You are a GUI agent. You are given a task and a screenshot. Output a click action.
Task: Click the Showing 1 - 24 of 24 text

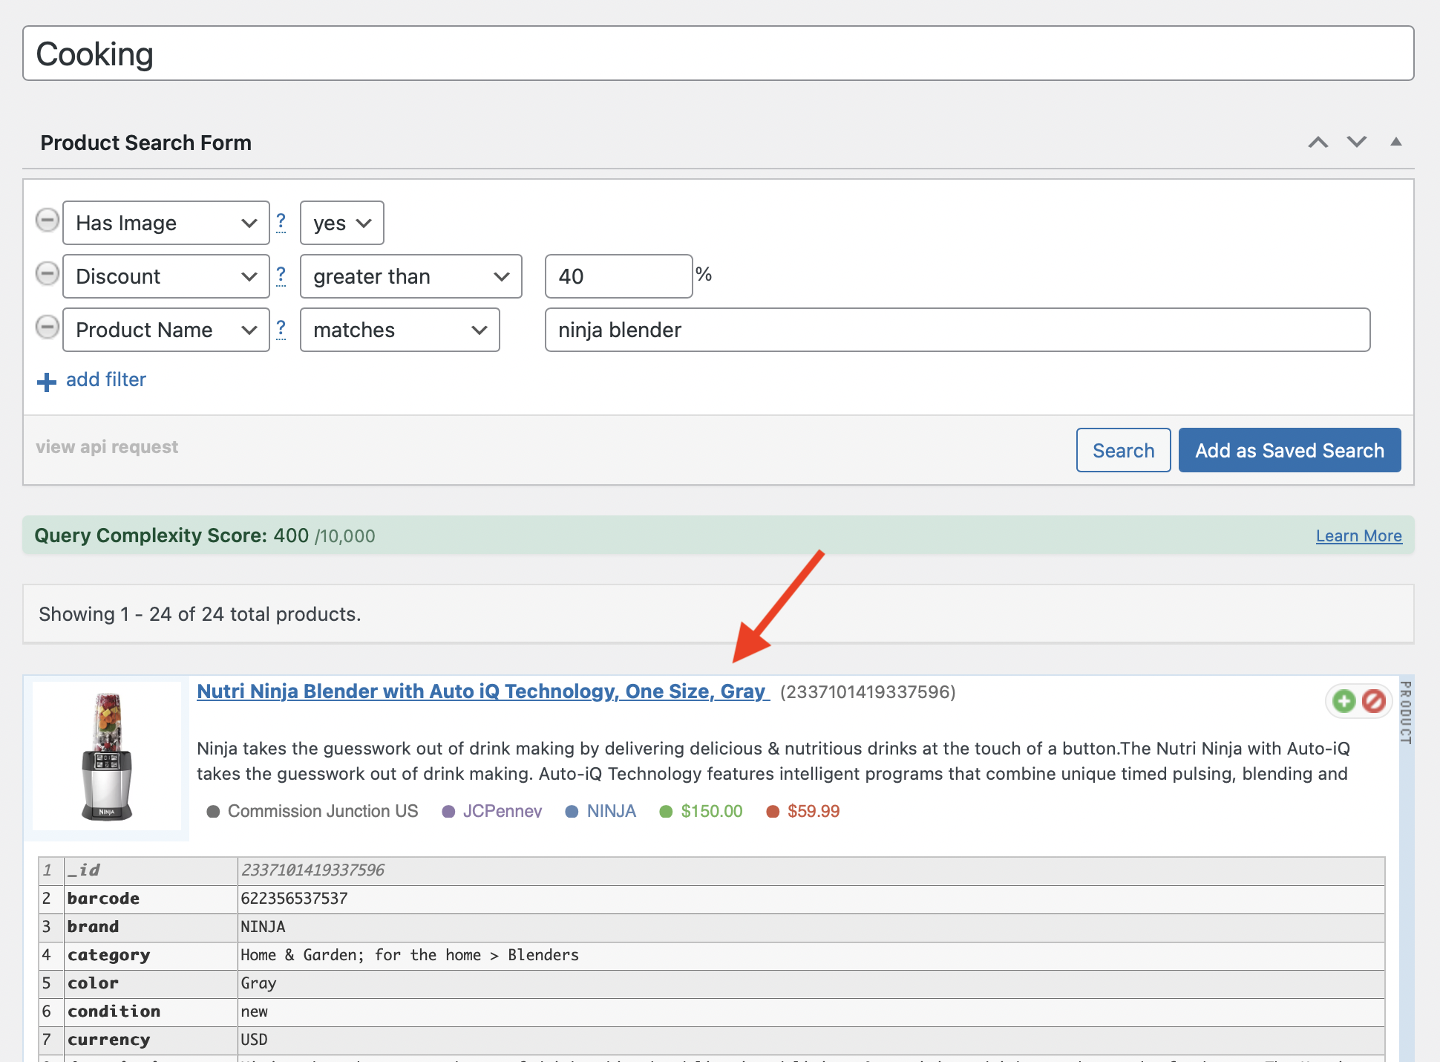[x=200, y=614]
